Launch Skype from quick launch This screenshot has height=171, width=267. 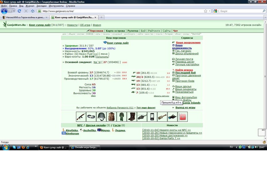[x=14, y=147]
